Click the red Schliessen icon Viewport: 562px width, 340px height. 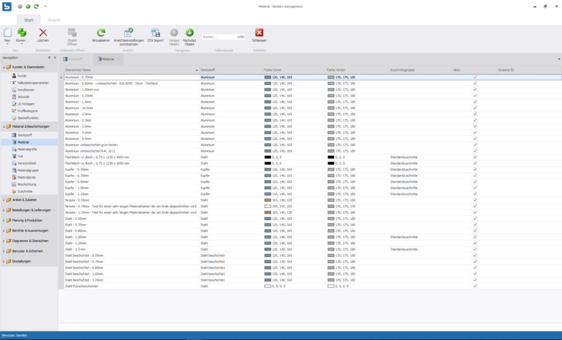click(259, 33)
